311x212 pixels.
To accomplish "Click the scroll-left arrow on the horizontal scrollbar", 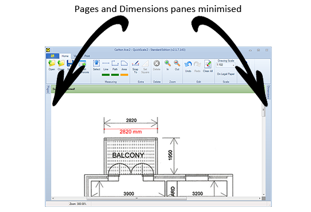I will pos(53,198).
